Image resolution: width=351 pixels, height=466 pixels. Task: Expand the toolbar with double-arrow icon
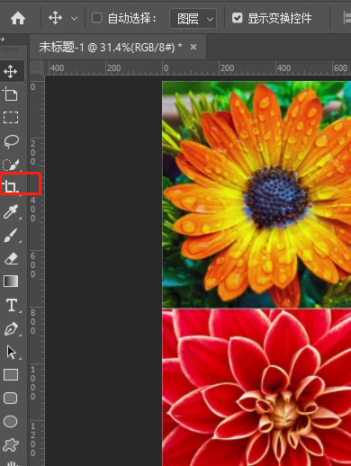pos(3,39)
